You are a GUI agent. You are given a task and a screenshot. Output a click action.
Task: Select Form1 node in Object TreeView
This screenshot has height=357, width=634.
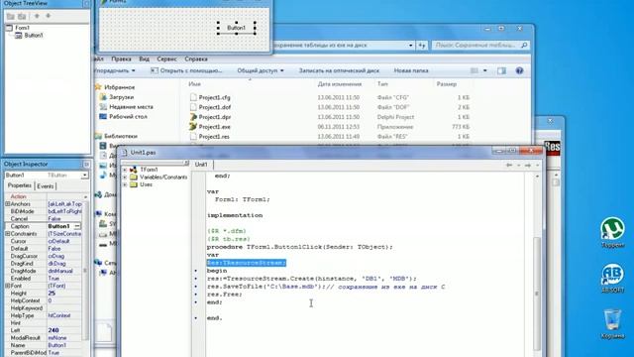[22, 28]
